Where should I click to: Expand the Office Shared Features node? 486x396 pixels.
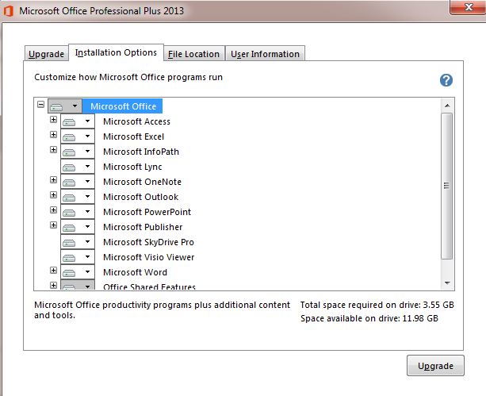tap(53, 285)
